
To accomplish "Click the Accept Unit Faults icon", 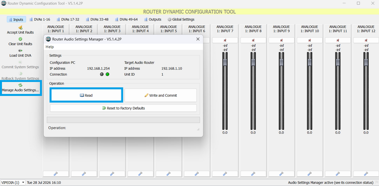I will coord(20,28).
